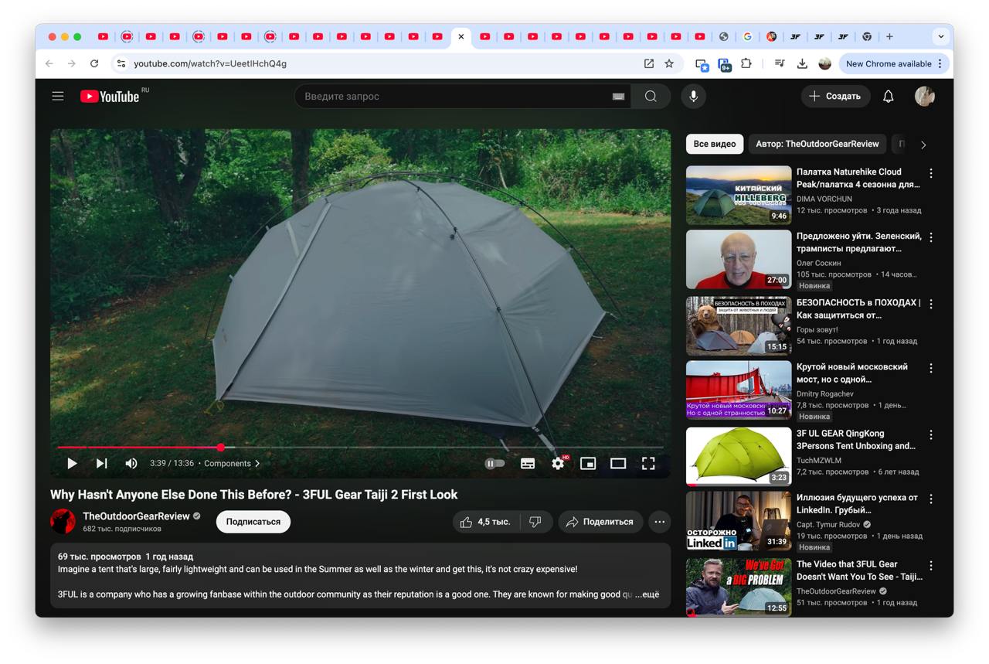Play the video
This screenshot has height=664, width=989.
pos(72,464)
